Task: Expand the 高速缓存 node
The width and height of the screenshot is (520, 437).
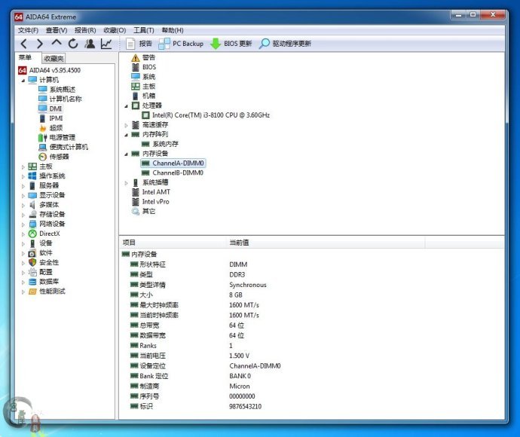Action: click(126, 126)
